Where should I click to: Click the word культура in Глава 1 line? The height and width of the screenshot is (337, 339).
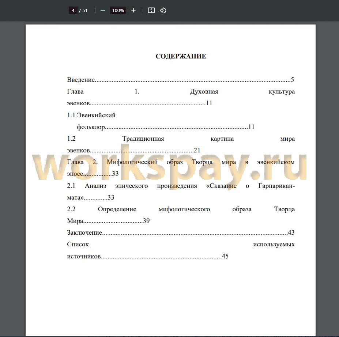coord(282,92)
